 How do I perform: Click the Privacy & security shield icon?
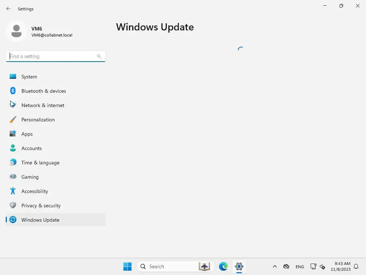click(x=13, y=205)
